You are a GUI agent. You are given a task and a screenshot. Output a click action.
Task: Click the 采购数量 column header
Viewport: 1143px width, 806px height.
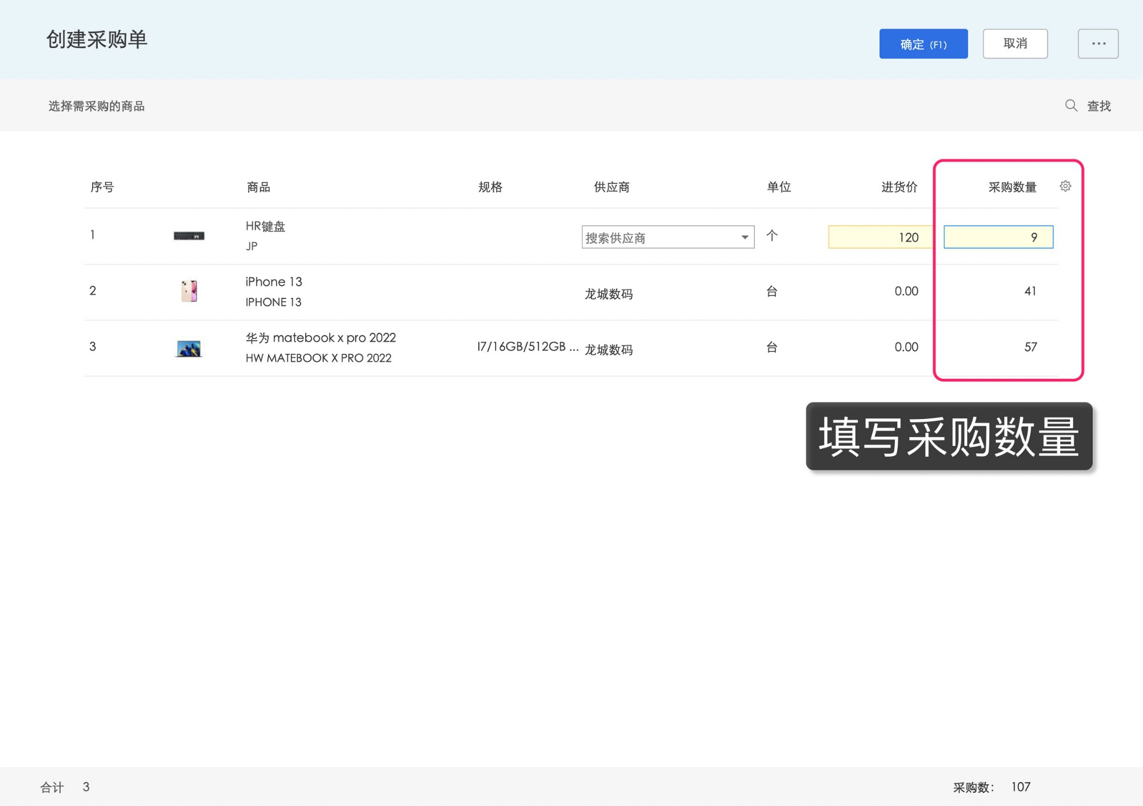[x=1012, y=186]
